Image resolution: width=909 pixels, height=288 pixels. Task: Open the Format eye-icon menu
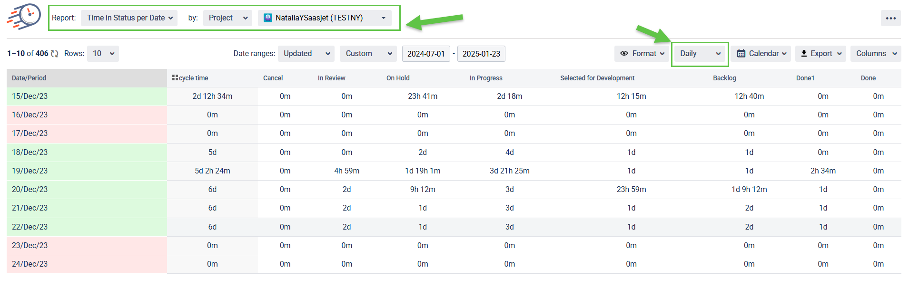642,54
